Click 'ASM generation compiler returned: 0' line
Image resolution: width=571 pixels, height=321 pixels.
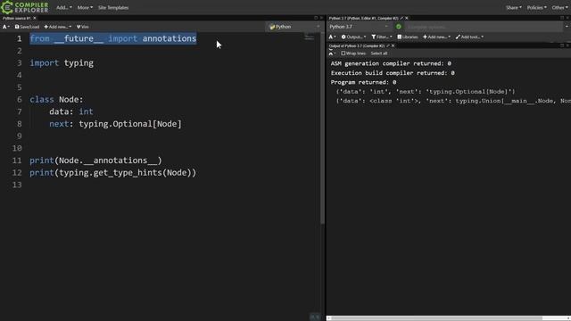391,63
